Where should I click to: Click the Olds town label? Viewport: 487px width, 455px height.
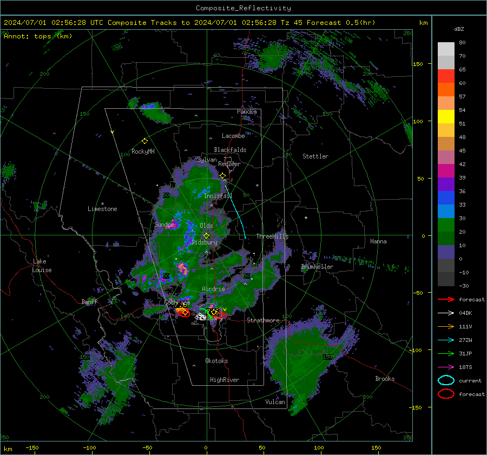pos(206,226)
